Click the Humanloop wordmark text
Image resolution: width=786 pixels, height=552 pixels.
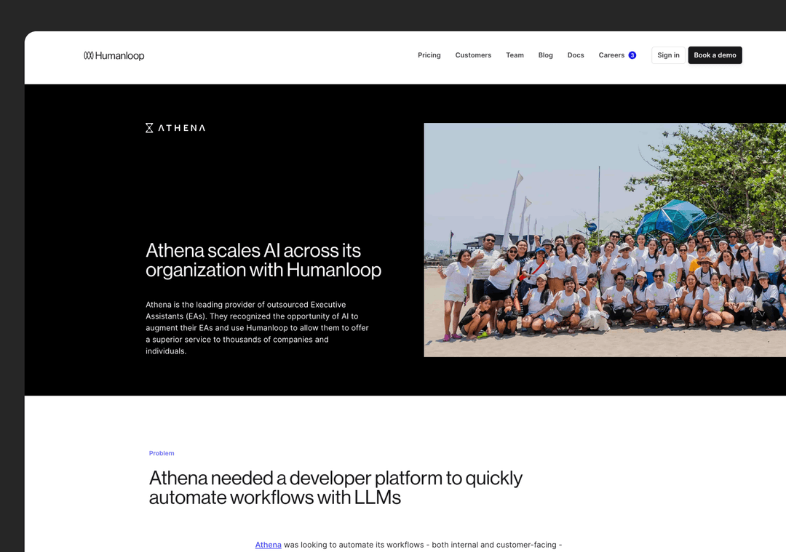(x=120, y=56)
